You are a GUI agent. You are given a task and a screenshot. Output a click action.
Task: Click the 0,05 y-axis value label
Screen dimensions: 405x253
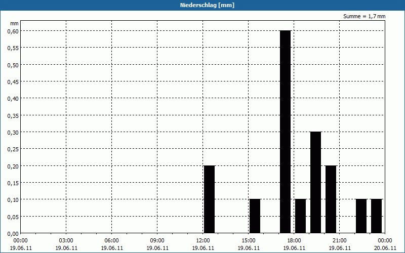point(13,217)
